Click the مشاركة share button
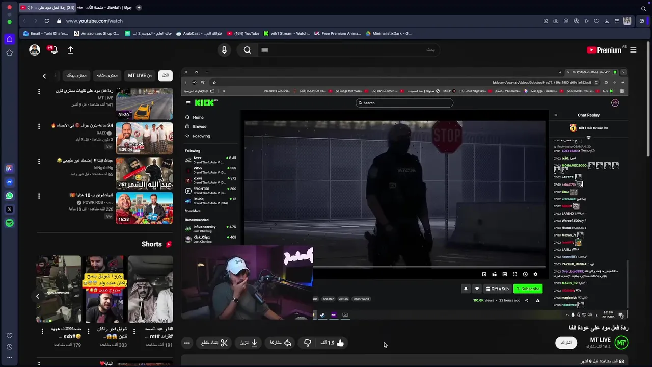652x367 pixels. coord(281,343)
